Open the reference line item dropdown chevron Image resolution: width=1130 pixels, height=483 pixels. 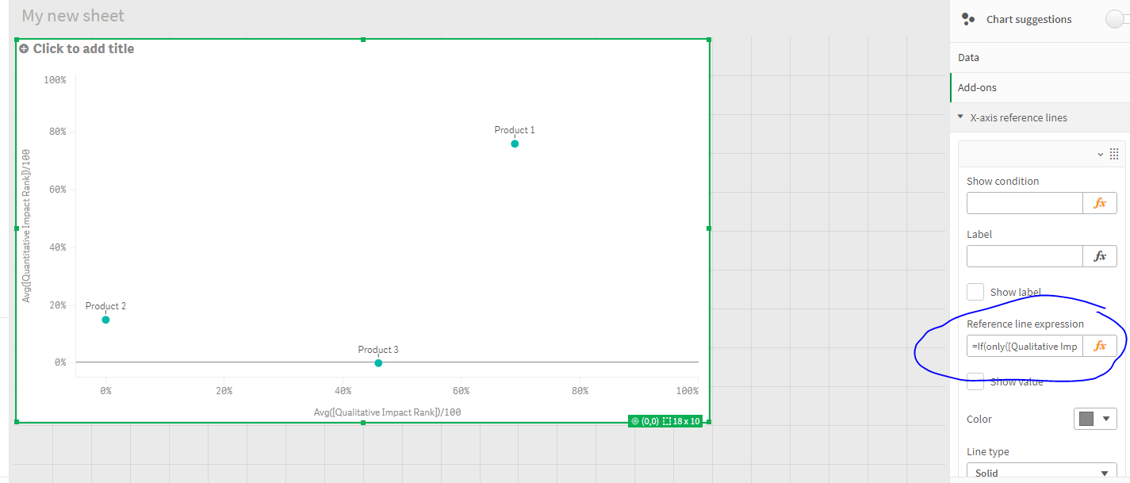[x=1100, y=153]
